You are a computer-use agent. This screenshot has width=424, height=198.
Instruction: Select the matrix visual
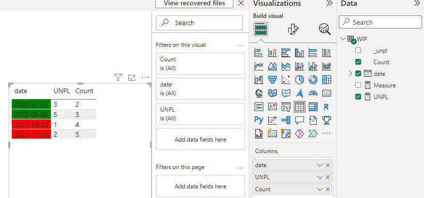[x=313, y=107]
